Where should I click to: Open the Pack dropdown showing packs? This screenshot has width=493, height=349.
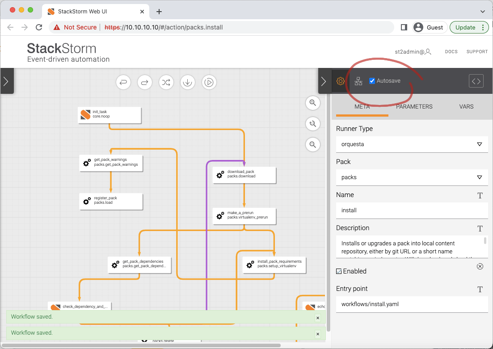(x=412, y=177)
